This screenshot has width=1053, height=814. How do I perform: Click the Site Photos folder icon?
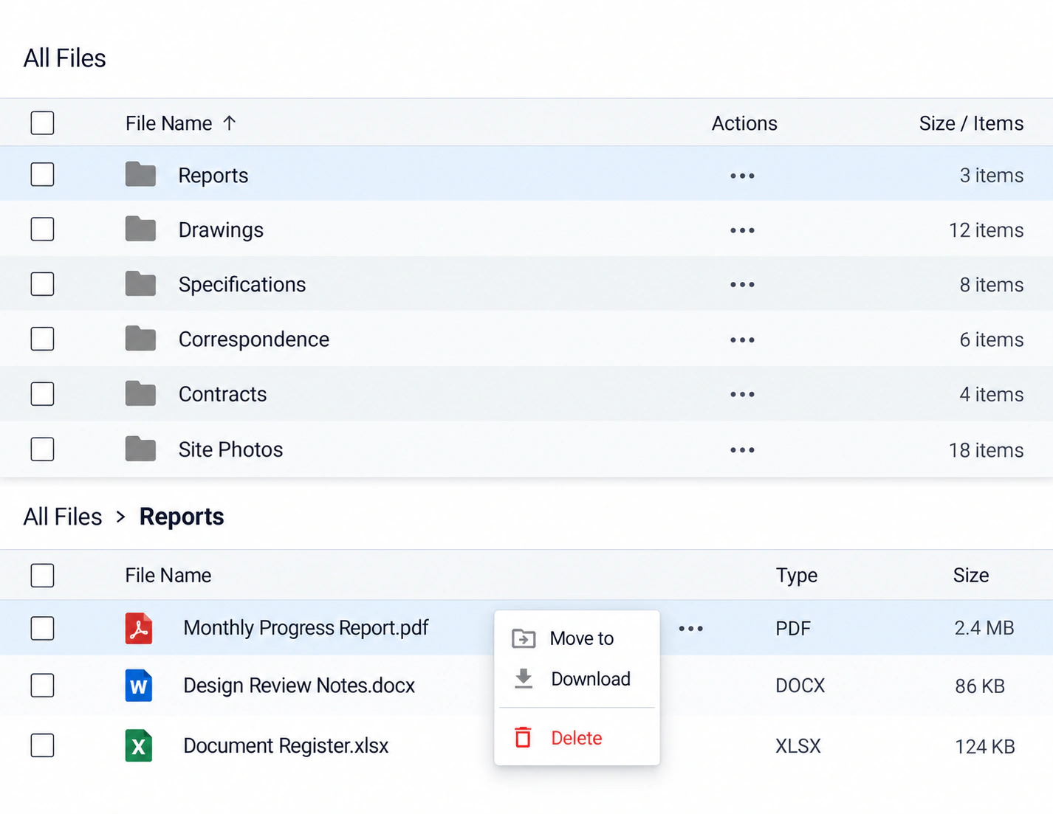pyautogui.click(x=140, y=449)
